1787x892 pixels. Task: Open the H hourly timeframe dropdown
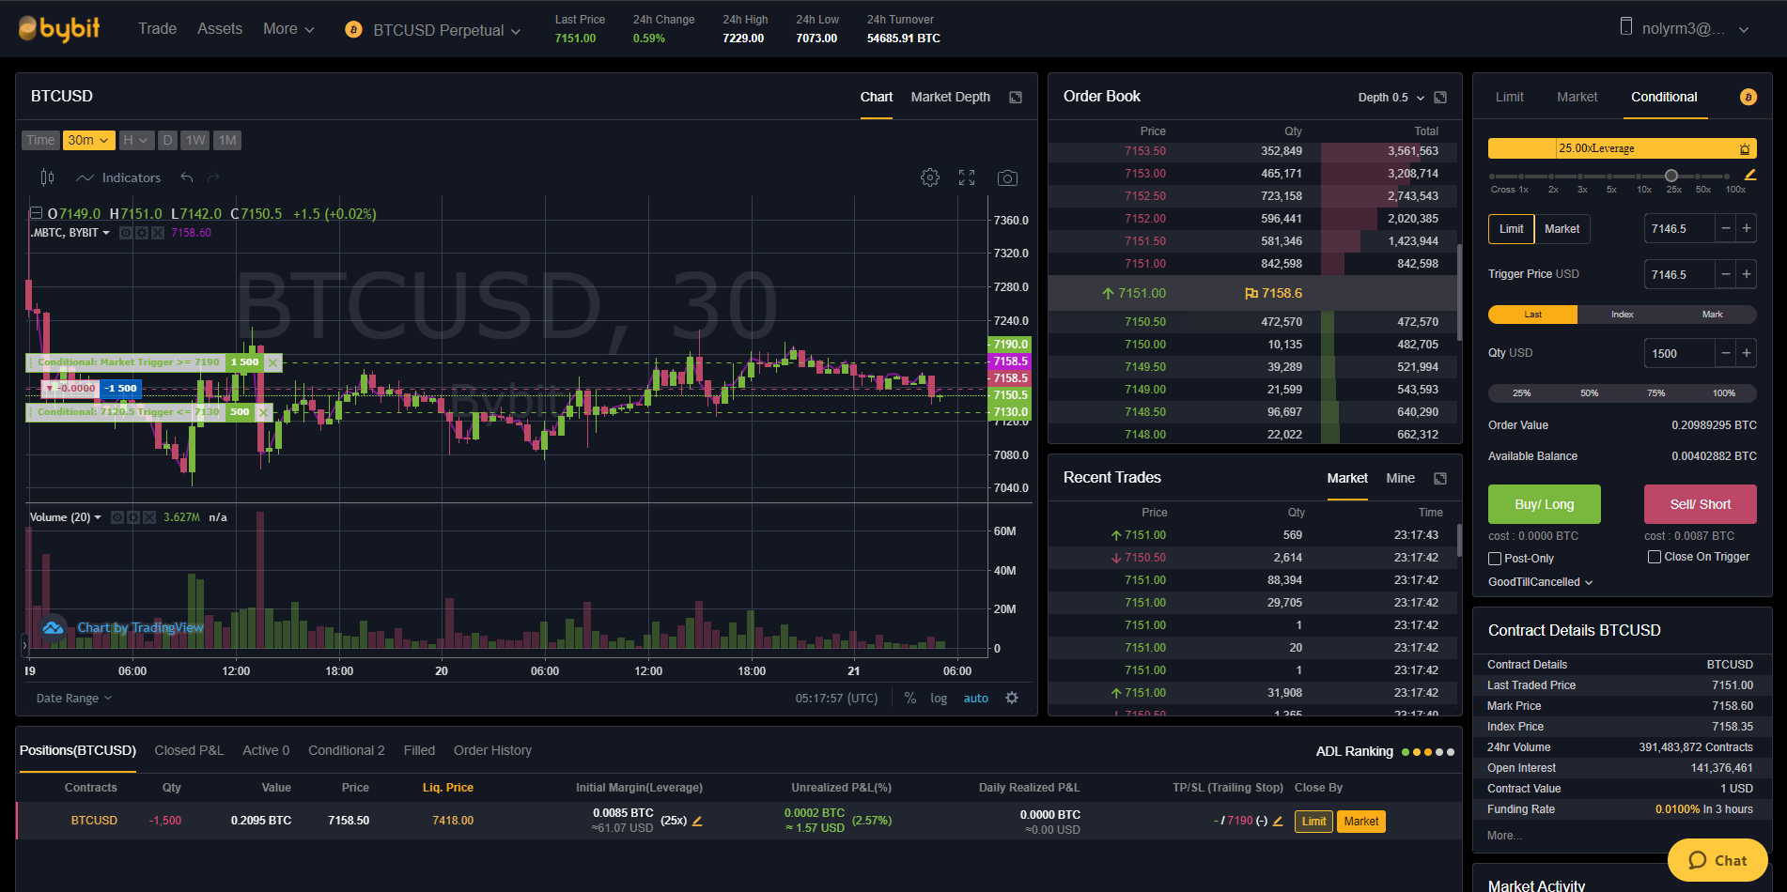(135, 140)
